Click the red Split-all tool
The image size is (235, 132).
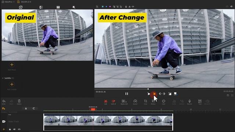click(113, 101)
